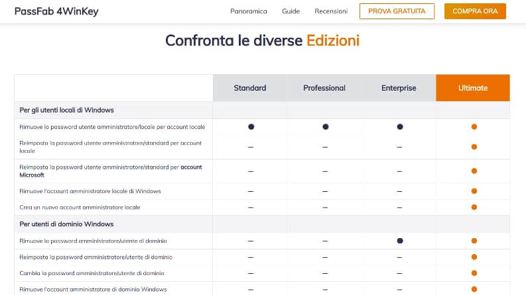Screen dimensions: 526x295
Task: Click 'Crea un nuovo account amministratore locale' text
Action: tap(80, 207)
